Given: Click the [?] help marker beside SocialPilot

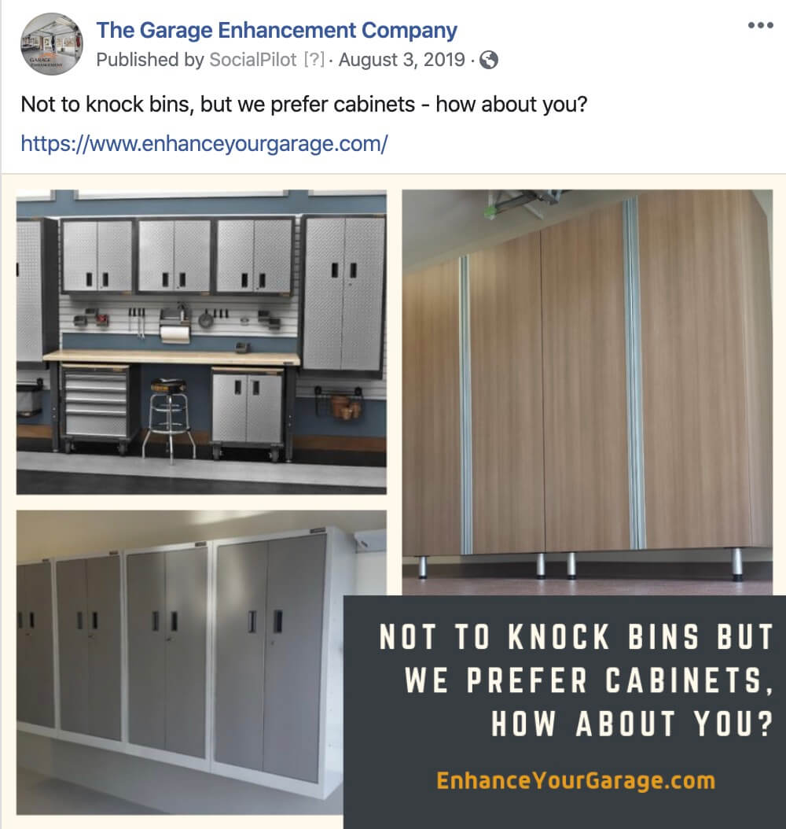Looking at the screenshot, I should pyautogui.click(x=314, y=60).
